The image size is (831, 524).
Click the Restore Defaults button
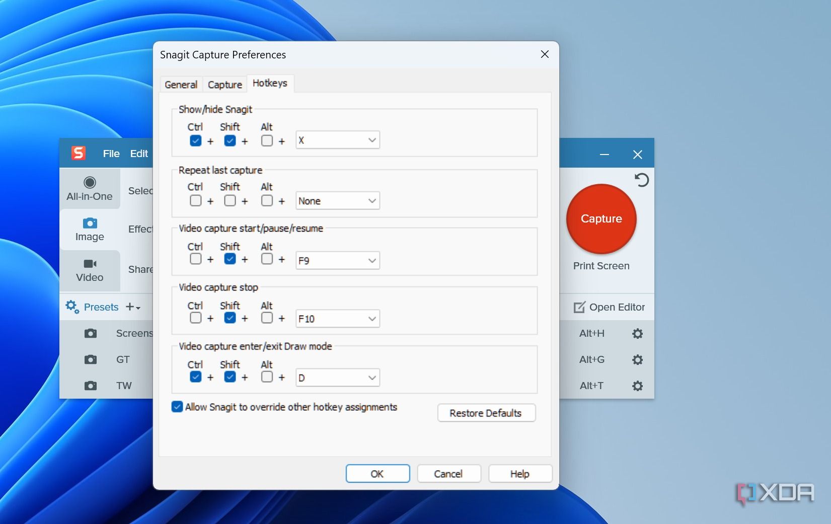485,413
